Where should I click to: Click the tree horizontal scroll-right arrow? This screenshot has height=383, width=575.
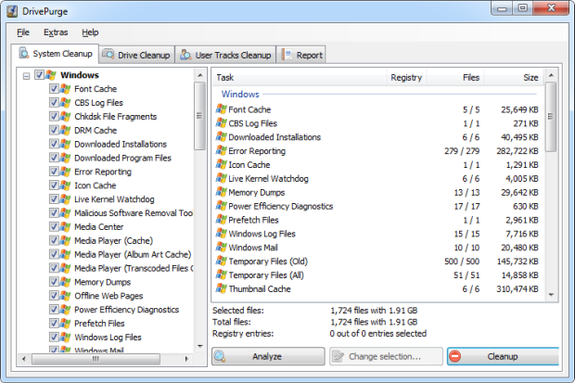pos(186,358)
